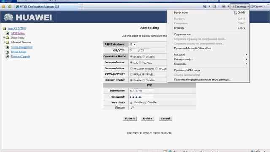Click the Username input field
This screenshot has height=152, width=270.
pyautogui.click(x=141, y=91)
